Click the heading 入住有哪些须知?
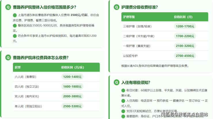The width and height of the screenshot is (213, 119). [x=136, y=82]
